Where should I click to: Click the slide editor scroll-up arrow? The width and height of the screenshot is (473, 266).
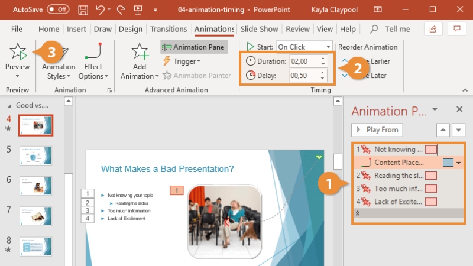pos(338,101)
